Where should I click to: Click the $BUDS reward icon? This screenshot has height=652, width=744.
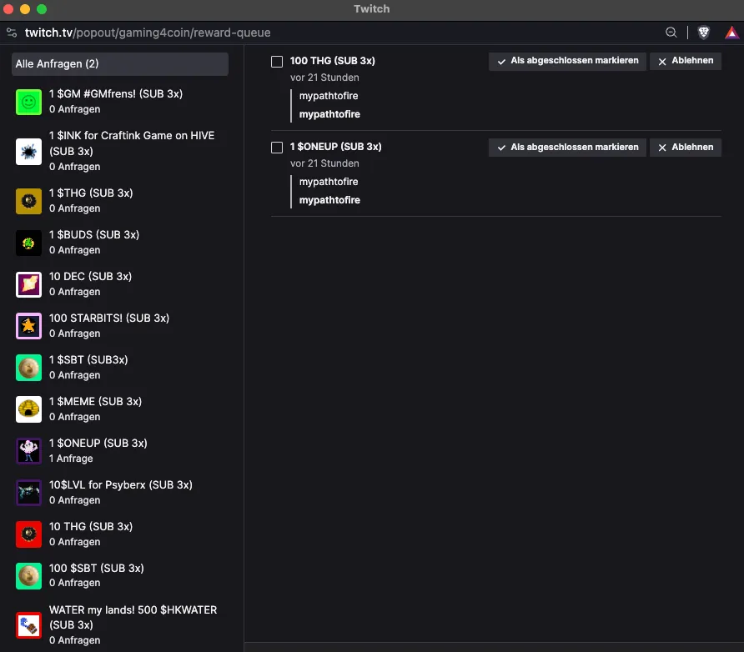point(28,243)
